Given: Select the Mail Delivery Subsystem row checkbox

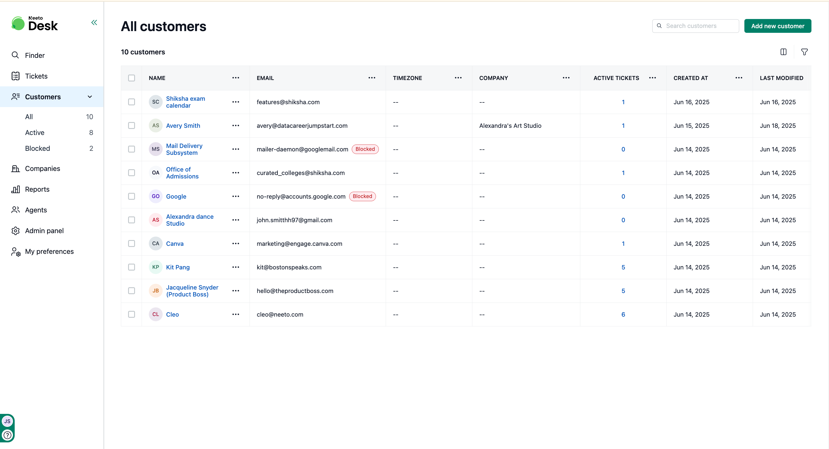Looking at the screenshot, I should coord(131,149).
